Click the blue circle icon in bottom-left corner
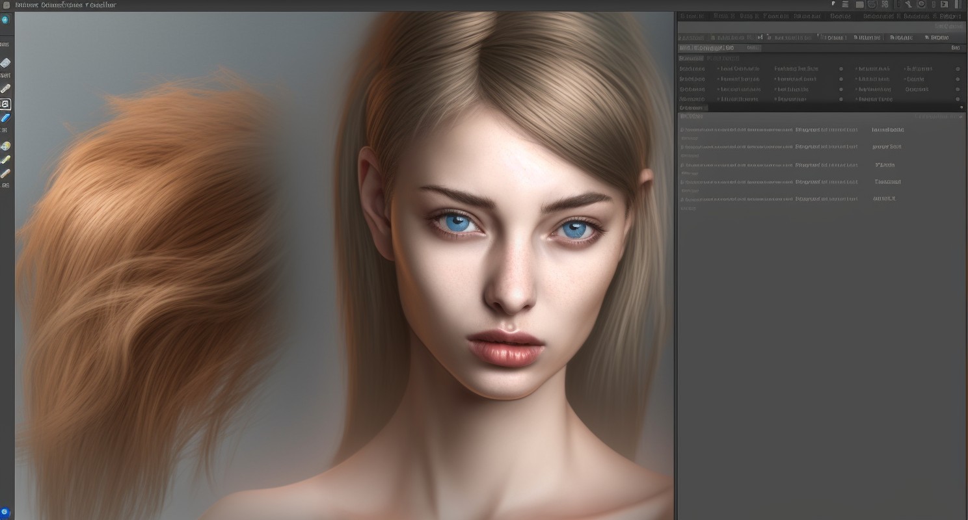Screen dimensions: 968x520 point(5,512)
